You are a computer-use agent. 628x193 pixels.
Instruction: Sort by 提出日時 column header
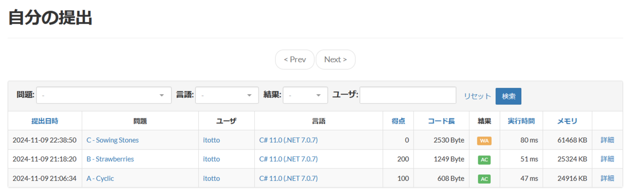[45, 121]
